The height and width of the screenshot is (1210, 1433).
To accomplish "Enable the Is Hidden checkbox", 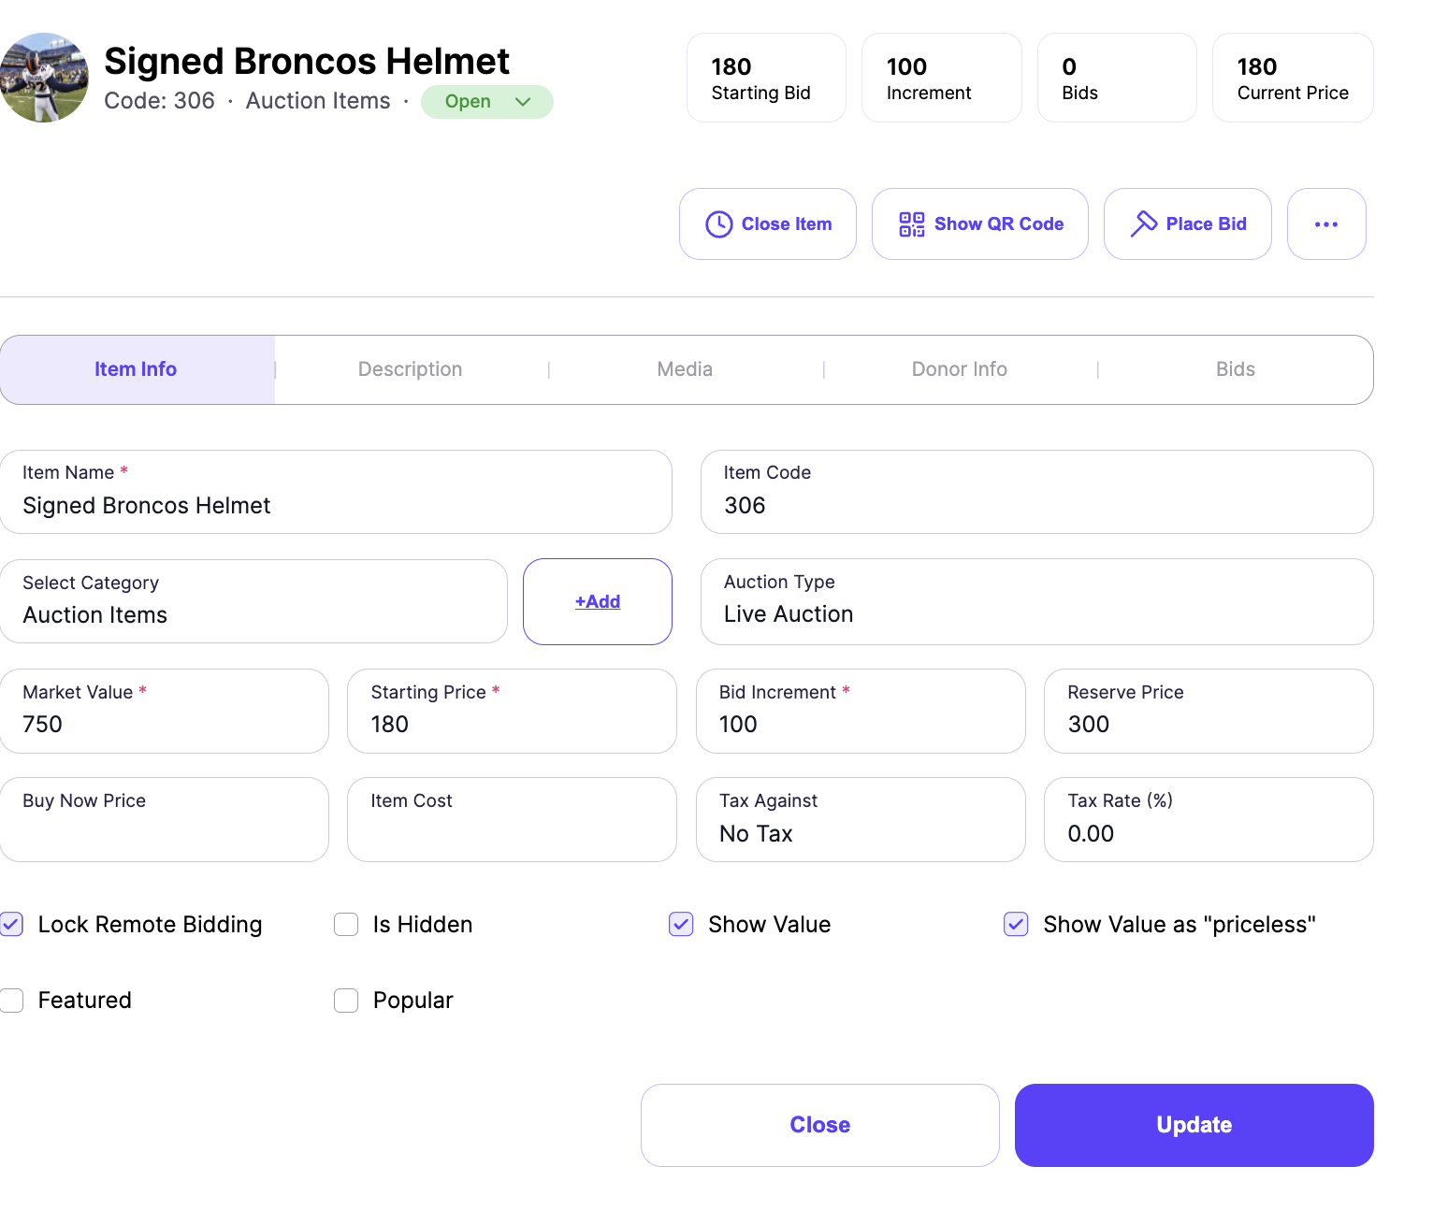I will pos(346,925).
